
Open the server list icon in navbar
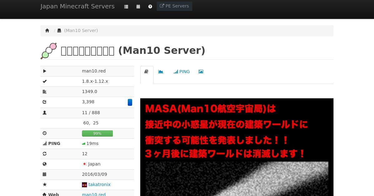126,7
